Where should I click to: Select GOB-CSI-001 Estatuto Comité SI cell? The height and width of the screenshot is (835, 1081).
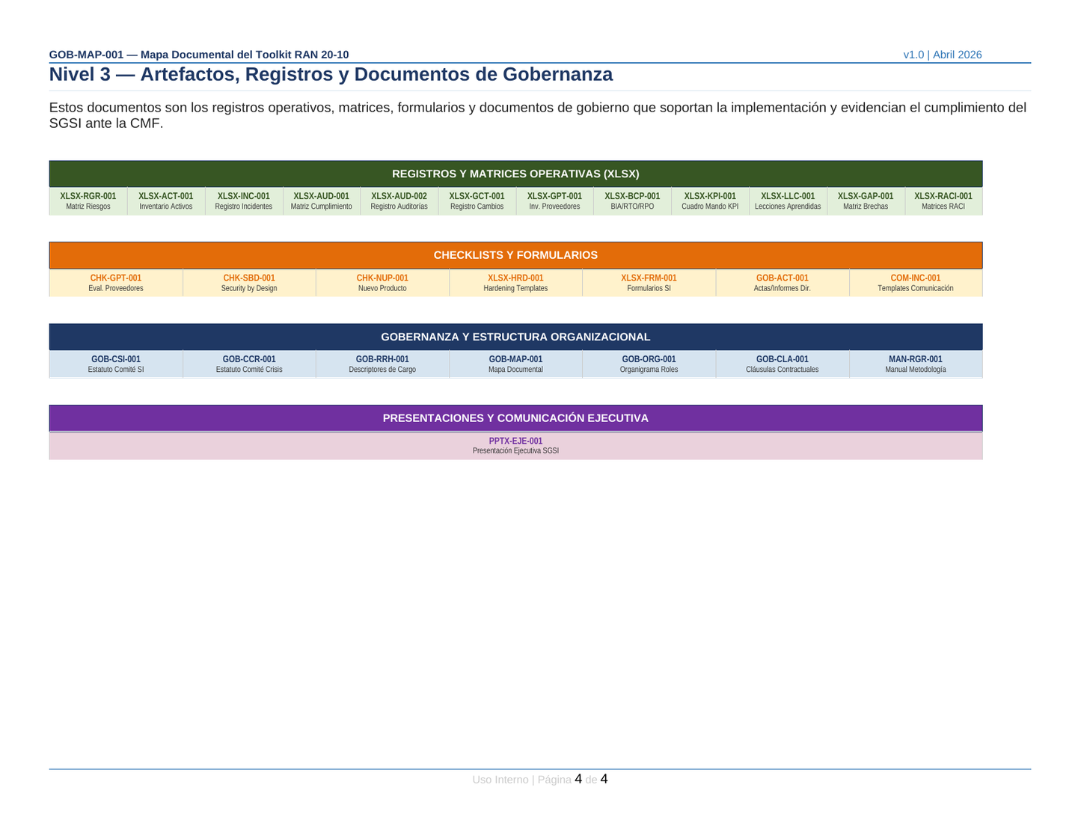(116, 364)
